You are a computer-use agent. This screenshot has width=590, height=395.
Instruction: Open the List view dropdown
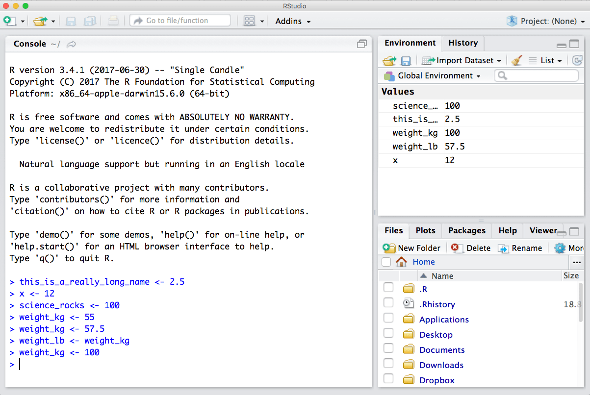548,59
